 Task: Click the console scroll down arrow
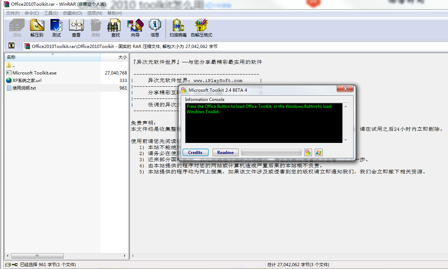point(346,140)
